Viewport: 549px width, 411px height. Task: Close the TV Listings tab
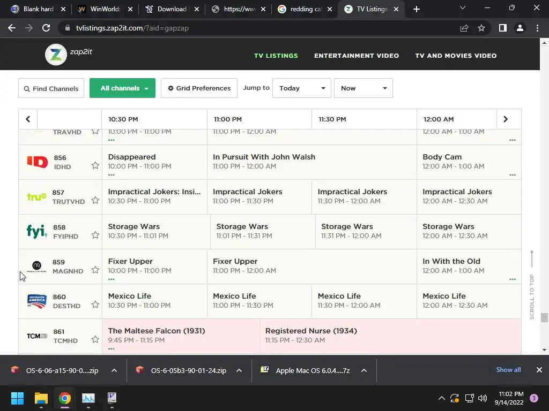click(396, 9)
